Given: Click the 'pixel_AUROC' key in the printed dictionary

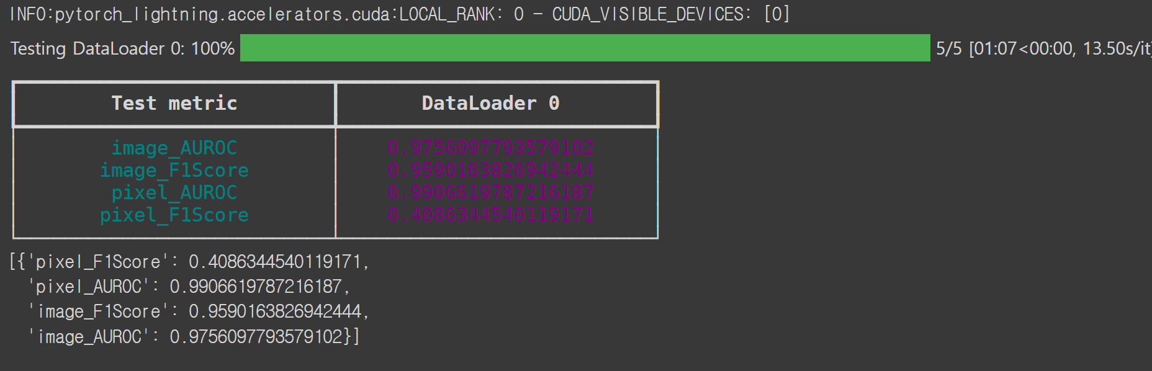Looking at the screenshot, I should click(x=89, y=287).
